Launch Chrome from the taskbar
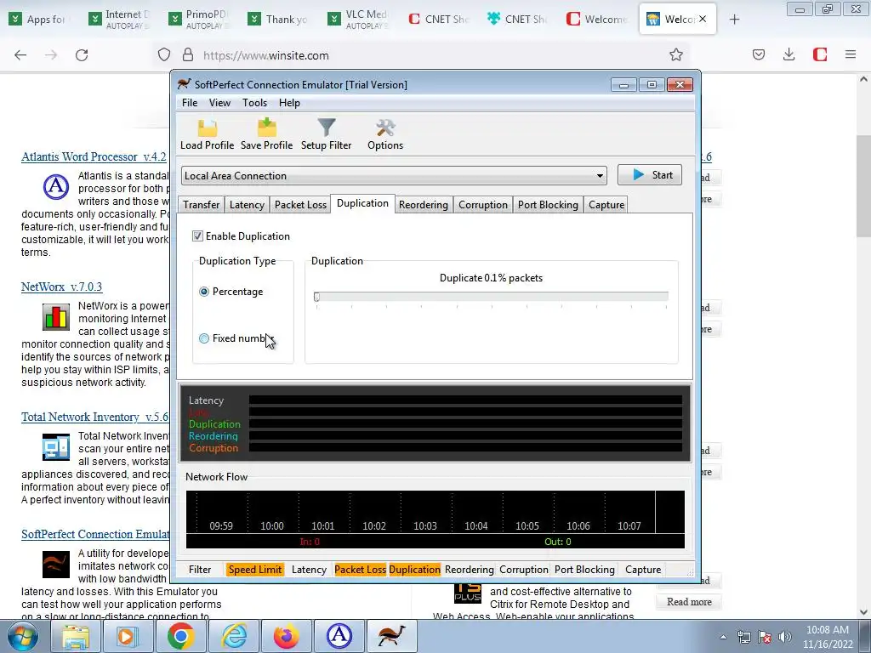Screen dimensions: 871x653 coord(180,636)
